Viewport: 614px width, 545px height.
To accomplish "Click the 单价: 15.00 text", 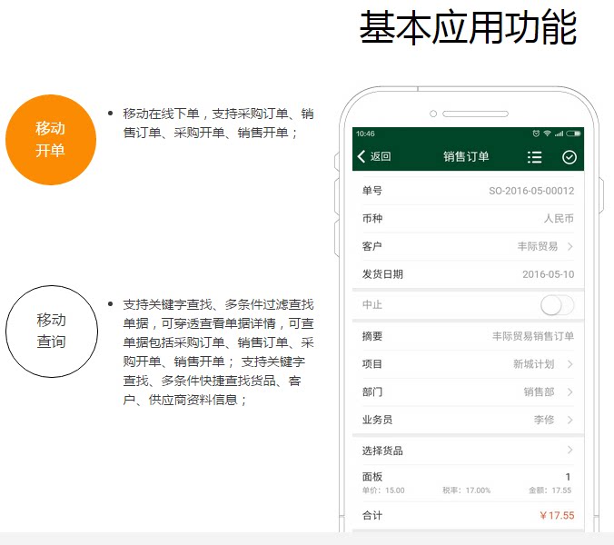I will (x=383, y=490).
